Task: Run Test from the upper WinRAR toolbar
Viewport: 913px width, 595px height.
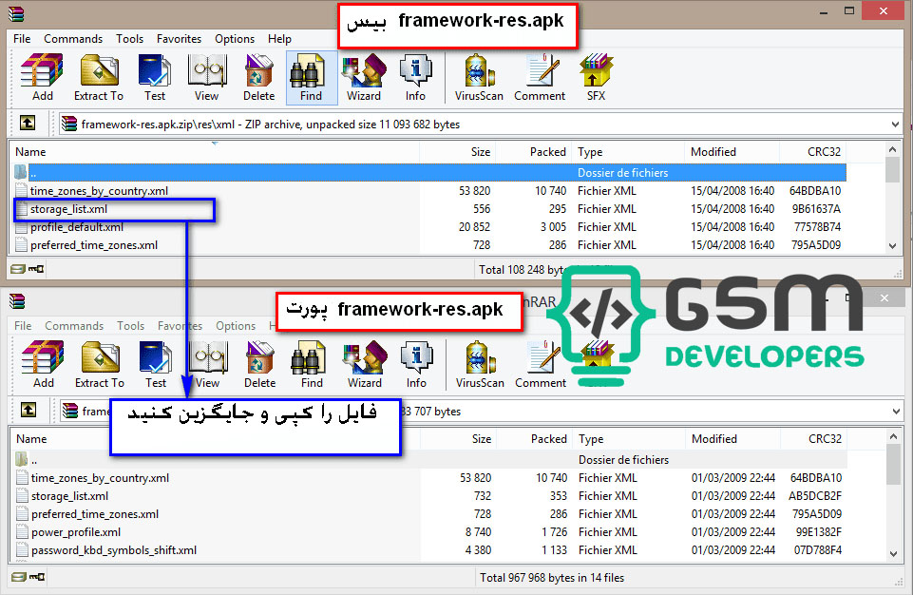Action: point(154,78)
